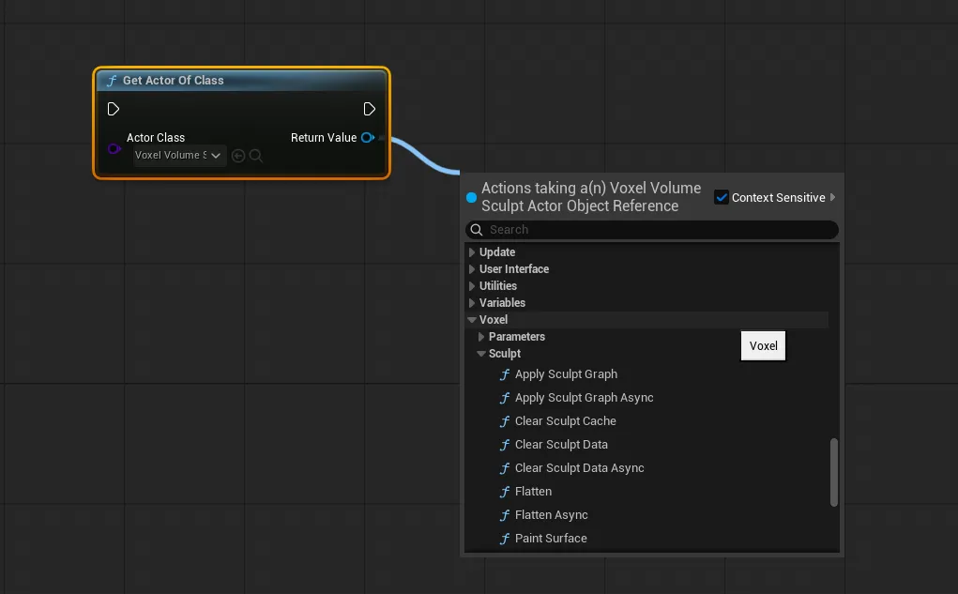Open the Actor Class dropdown

pos(179,156)
